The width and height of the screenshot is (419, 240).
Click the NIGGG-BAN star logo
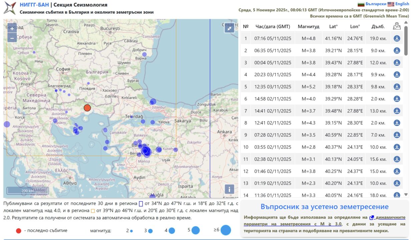point(10,8)
